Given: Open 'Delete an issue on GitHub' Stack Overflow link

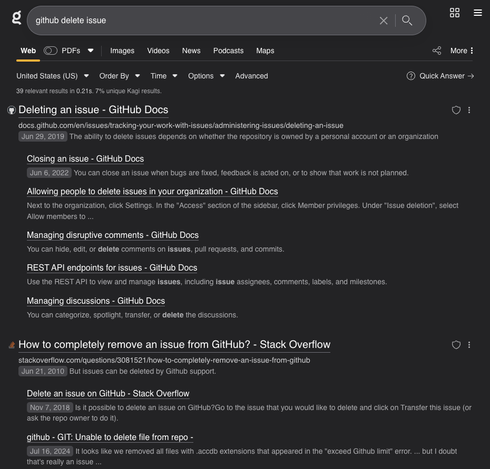Looking at the screenshot, I should coord(108,394).
